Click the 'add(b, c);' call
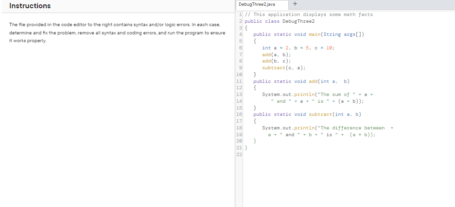Image resolution: width=455 pixels, height=207 pixels. 277,61
